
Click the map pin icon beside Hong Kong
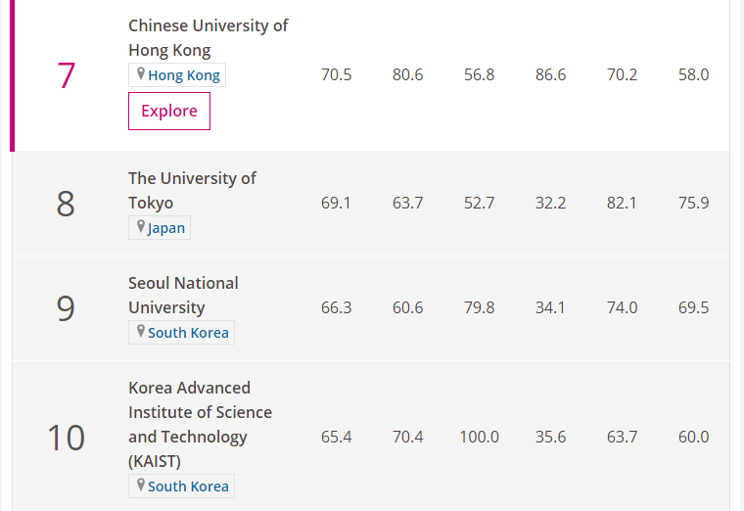click(x=141, y=74)
